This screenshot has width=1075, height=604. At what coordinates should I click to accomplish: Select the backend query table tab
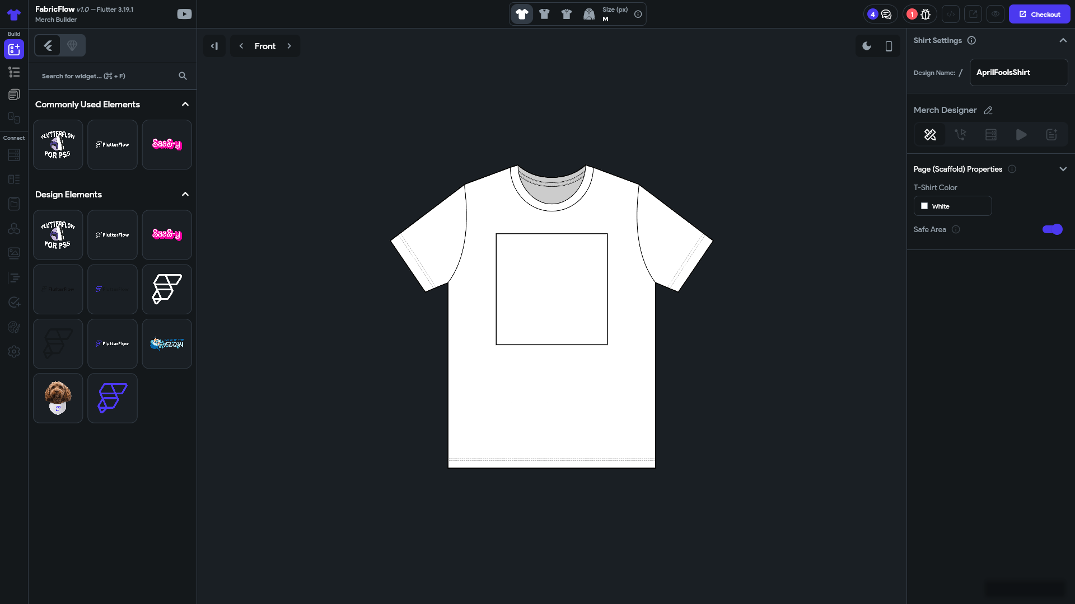tap(991, 135)
